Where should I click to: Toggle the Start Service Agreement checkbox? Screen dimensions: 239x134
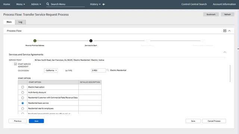pyautogui.click(x=15, y=64)
